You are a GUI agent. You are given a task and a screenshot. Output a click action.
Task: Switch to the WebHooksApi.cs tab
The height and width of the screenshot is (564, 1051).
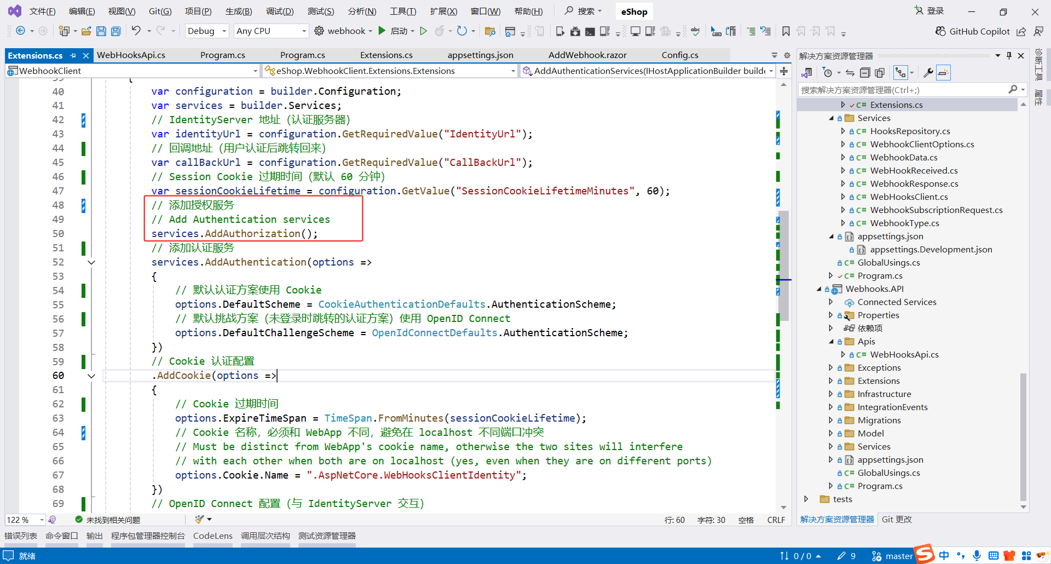click(131, 55)
